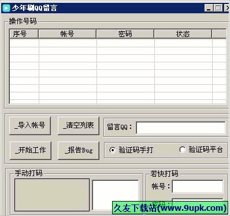
Task: Click the 手动打码 code entry box
Action: click(x=116, y=195)
